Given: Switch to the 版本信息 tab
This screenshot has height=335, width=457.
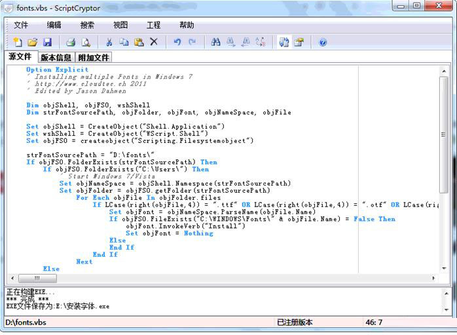Looking at the screenshot, I should point(56,58).
